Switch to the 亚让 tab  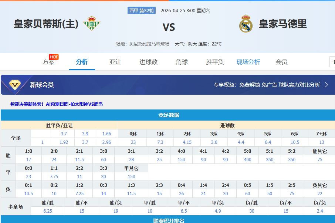(115, 62)
